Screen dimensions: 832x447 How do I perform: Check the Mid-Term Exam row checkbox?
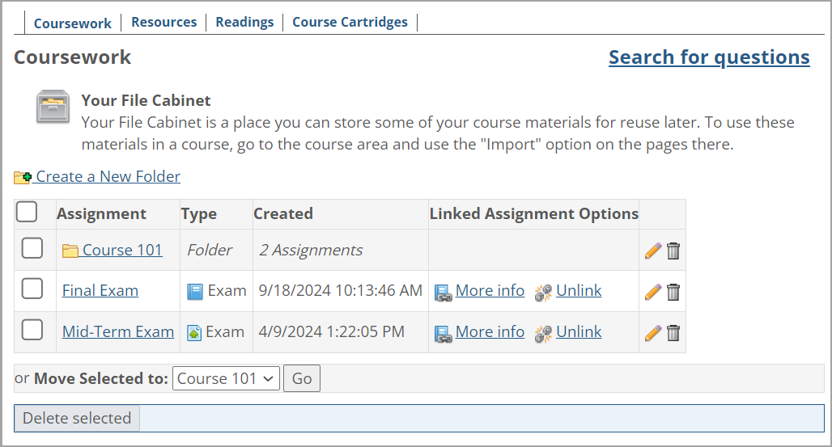[x=32, y=330]
